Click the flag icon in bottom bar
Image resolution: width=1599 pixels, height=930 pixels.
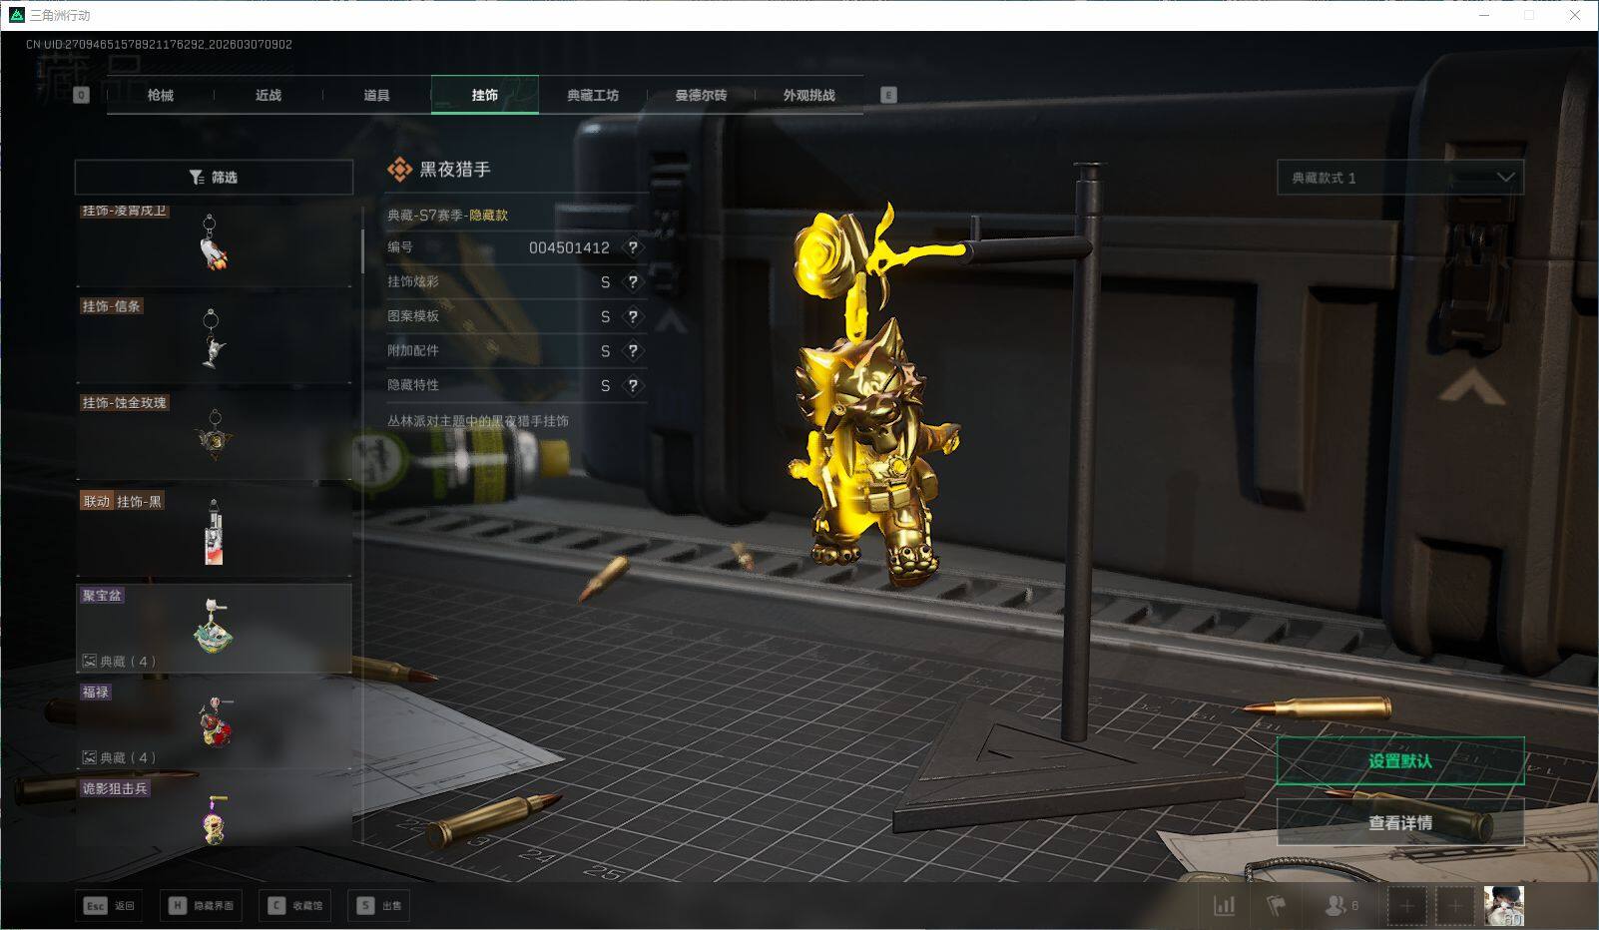[1276, 906]
